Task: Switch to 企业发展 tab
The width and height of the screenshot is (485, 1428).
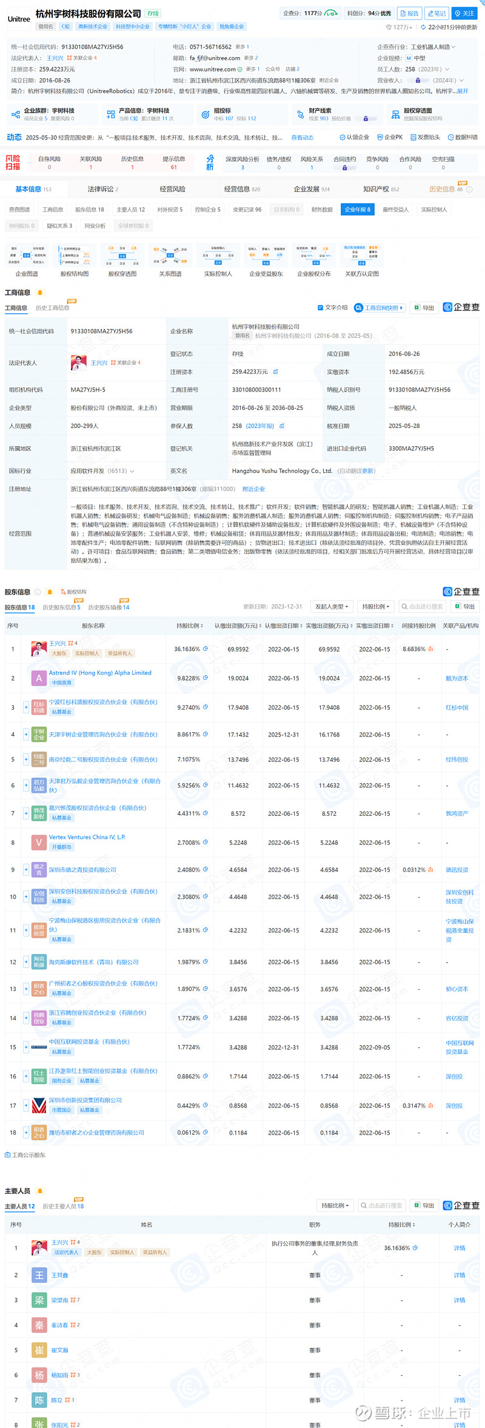Action: point(312,189)
